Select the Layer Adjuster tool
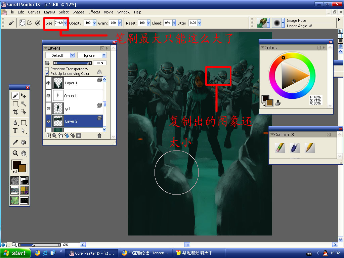The width and height of the screenshot is (344, 258). coord(23,96)
